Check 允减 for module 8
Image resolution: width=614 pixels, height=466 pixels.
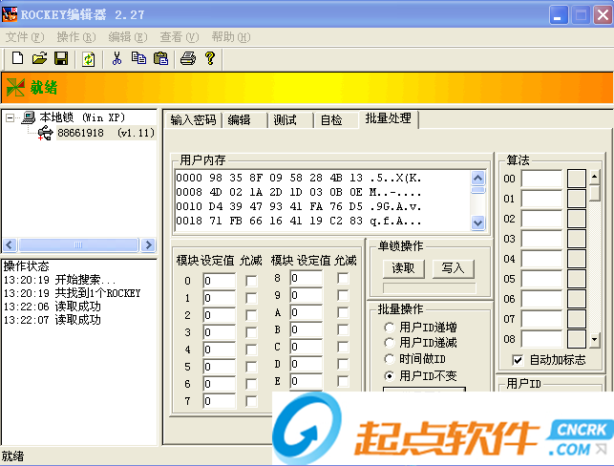coord(343,279)
